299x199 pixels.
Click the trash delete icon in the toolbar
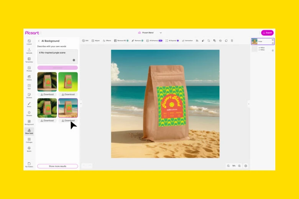tap(232, 41)
